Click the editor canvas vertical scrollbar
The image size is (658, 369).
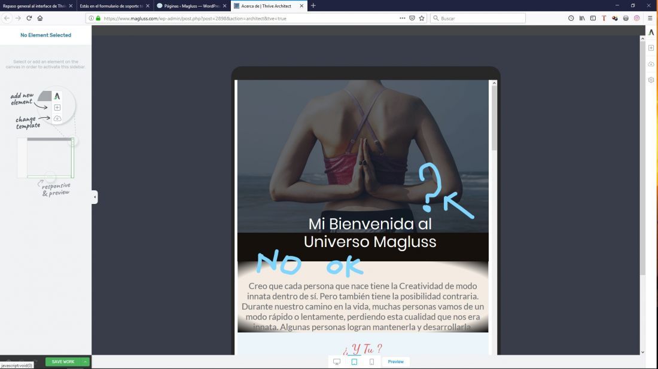642,158
